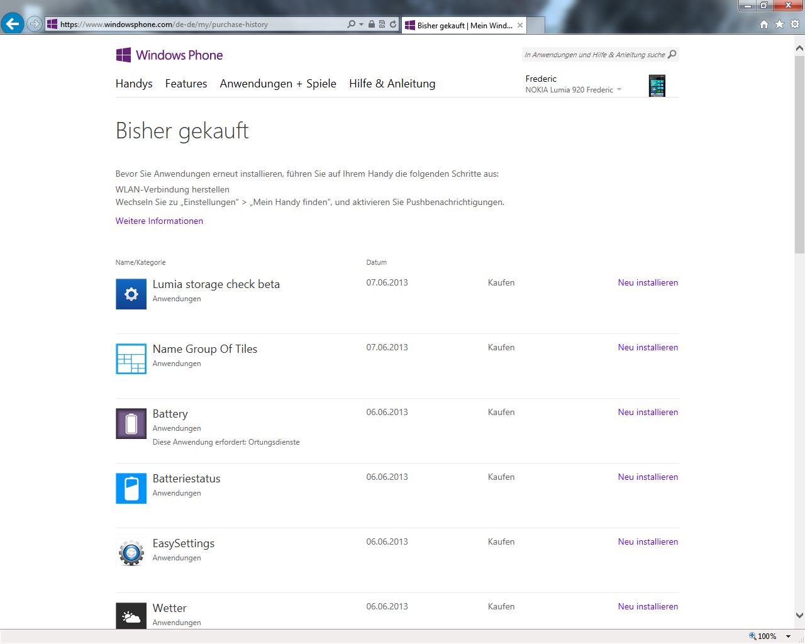Click the blue Batteriestatus app icon

tap(131, 488)
